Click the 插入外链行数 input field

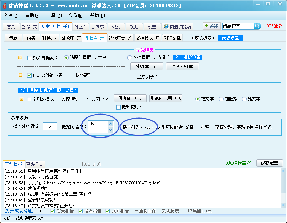coord(50,126)
